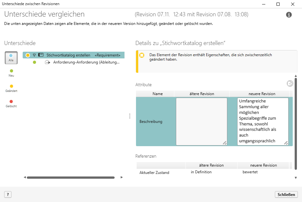302x202 pixels.
Task: Click the info icon at top right
Action: coord(289,15)
